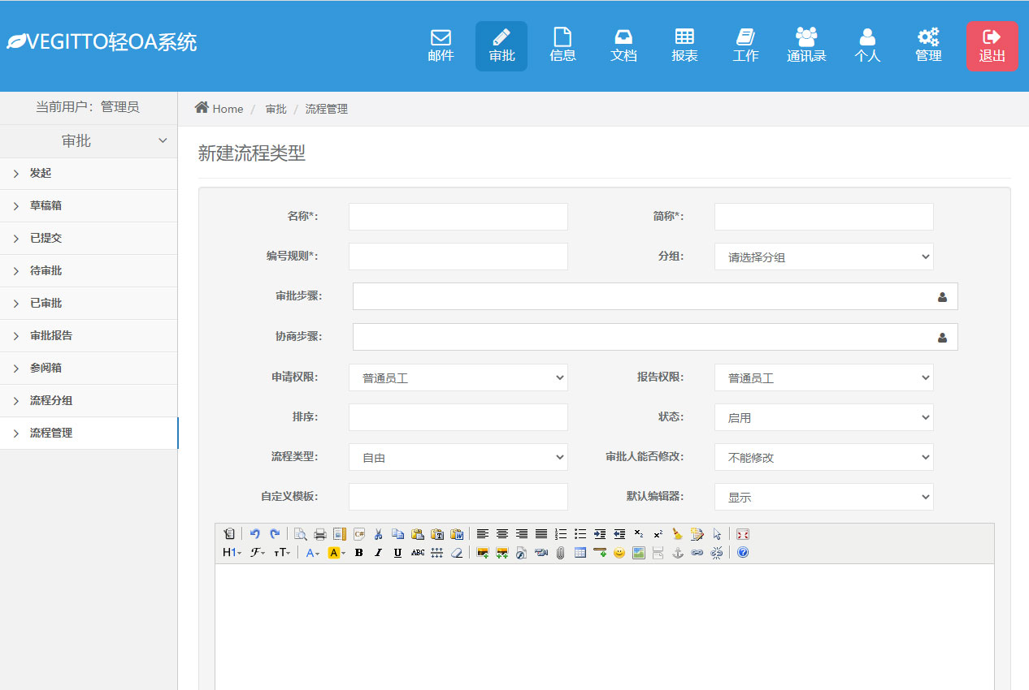Click the broom clean HTML icon

pos(678,534)
